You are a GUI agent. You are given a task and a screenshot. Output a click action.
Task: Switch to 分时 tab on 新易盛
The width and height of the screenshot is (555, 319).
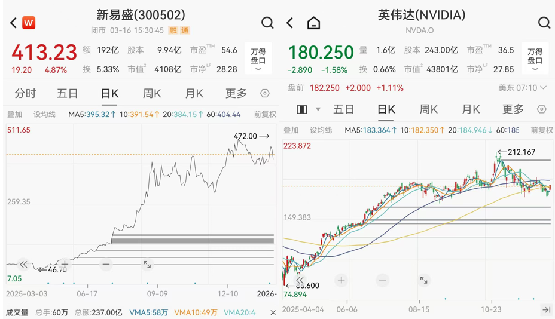pos(25,94)
